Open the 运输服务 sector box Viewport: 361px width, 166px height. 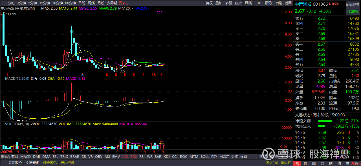[353, 8]
